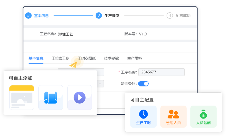Select the blue drawing scroll icon card

pyautogui.click(x=51, y=98)
